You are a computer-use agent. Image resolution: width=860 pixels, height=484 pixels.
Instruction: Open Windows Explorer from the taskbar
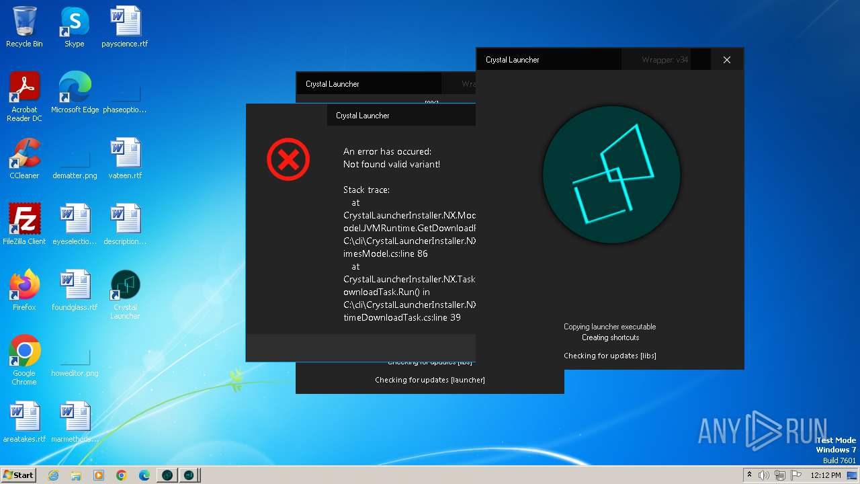click(76, 475)
